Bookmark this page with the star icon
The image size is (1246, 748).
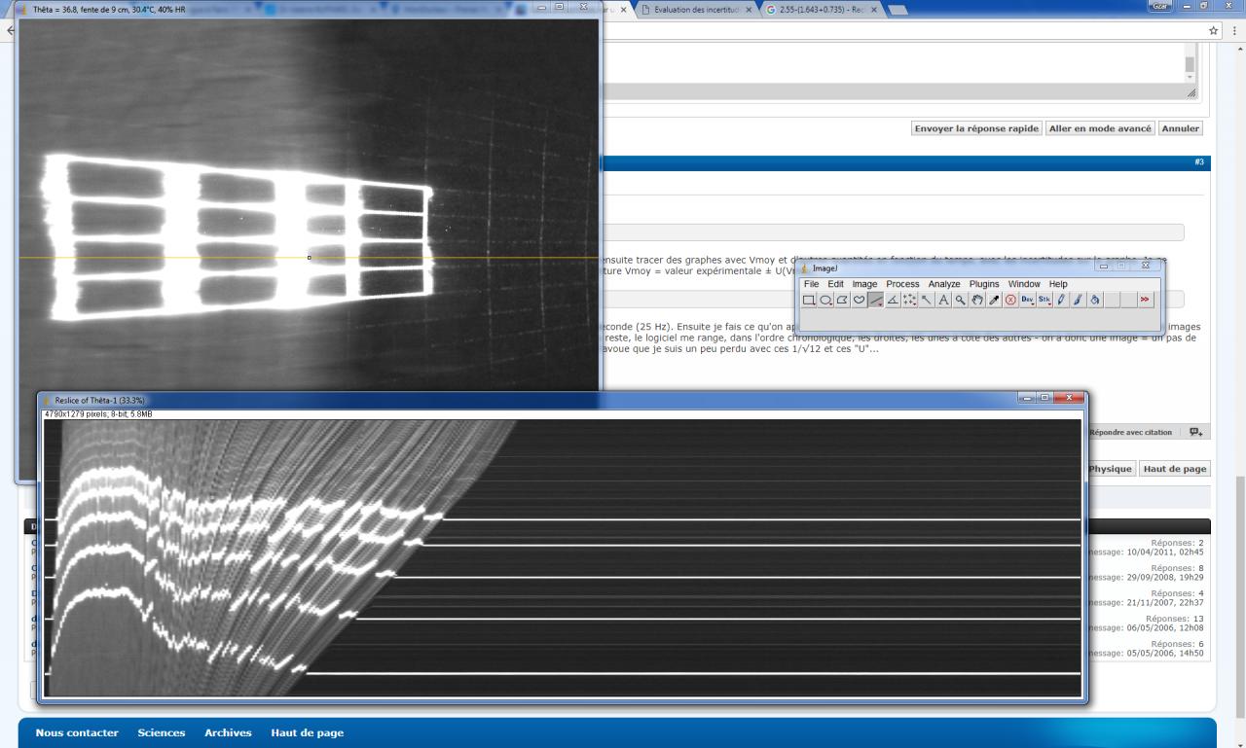[x=1213, y=30]
